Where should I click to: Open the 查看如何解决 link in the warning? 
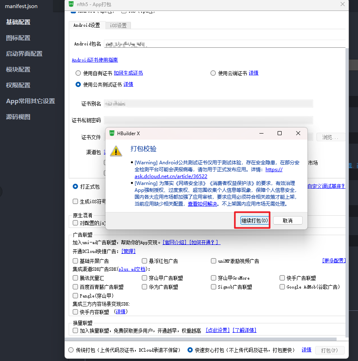click(x=202, y=204)
